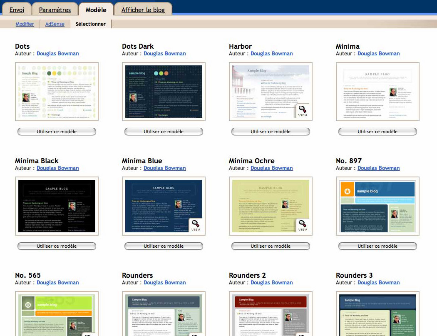Click Douglas Bowman author link for Harbor

coord(272,54)
